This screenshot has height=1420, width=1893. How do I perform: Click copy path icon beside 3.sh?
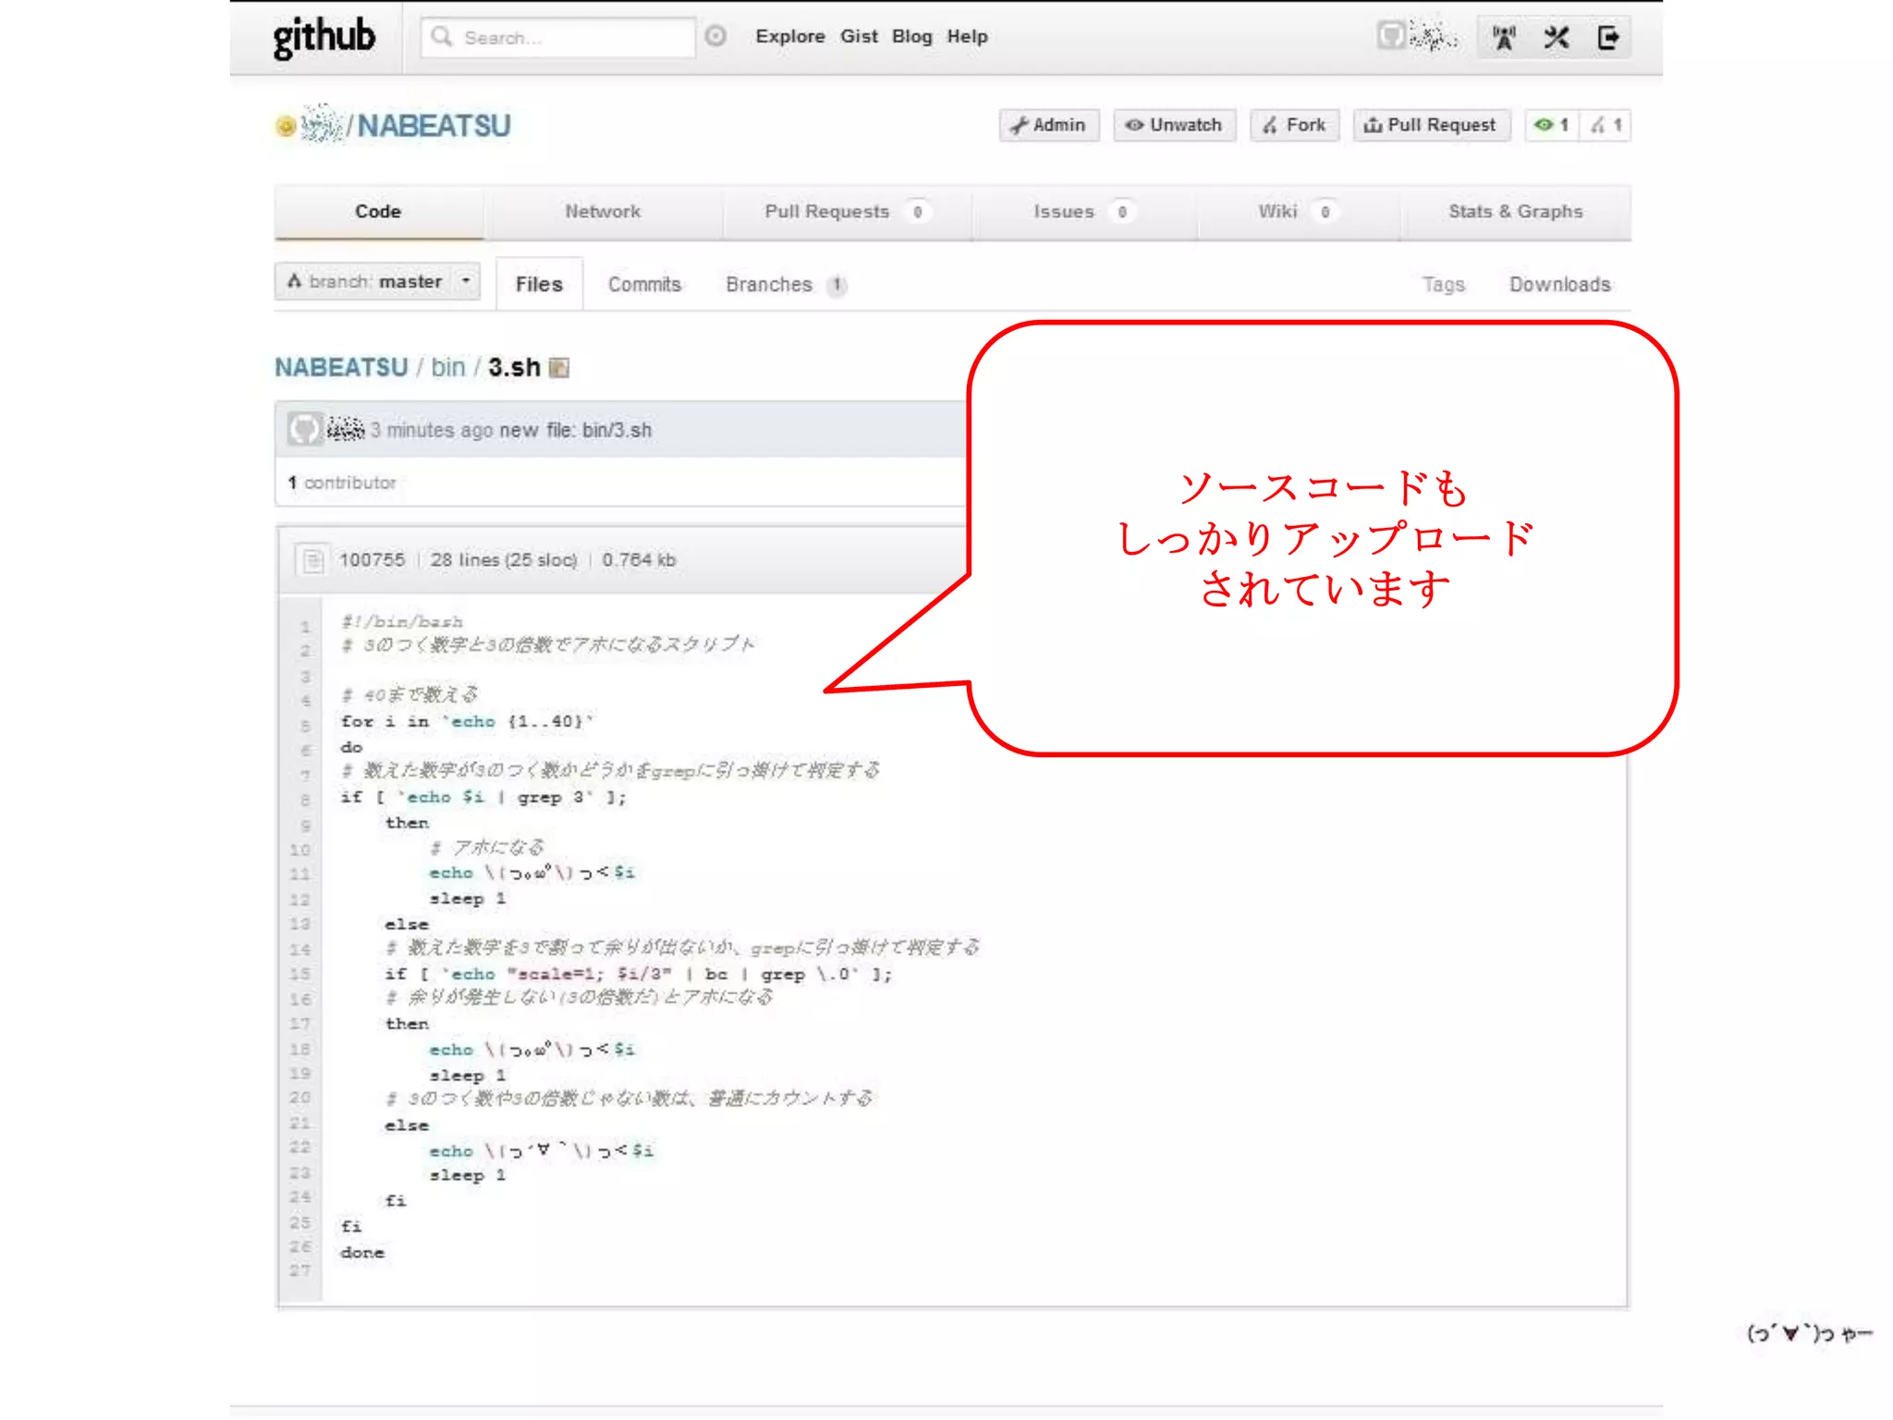point(559,368)
